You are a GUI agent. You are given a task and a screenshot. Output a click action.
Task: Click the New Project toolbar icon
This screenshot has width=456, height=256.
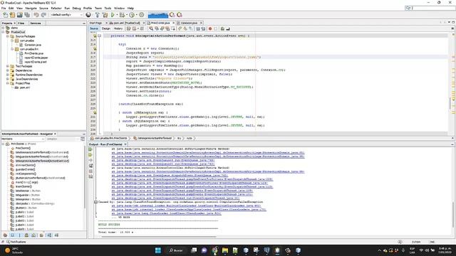(x=12, y=15)
